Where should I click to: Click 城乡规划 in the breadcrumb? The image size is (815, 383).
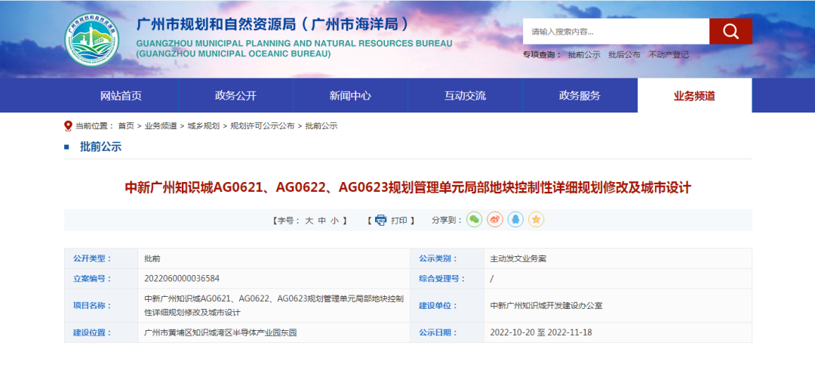pos(203,126)
